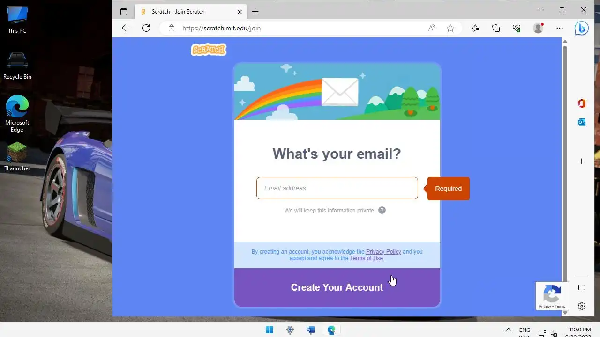The width and height of the screenshot is (600, 337).
Task: Click the address bar URL
Action: click(221, 28)
